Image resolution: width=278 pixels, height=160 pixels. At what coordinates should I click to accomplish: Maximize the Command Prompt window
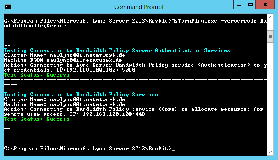coord(250,5)
